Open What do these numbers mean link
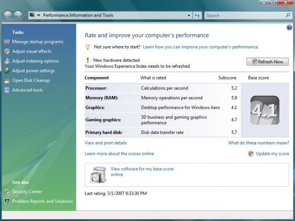This screenshot has height=221, width=295. (x=259, y=143)
